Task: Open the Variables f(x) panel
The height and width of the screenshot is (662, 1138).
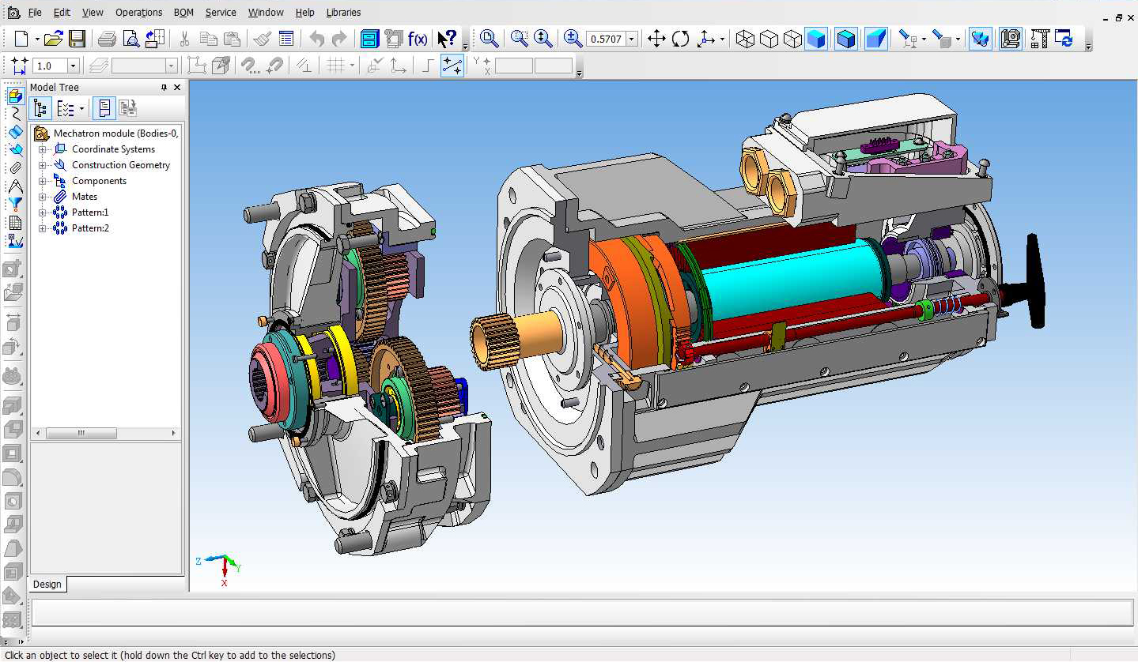Action: pos(418,39)
